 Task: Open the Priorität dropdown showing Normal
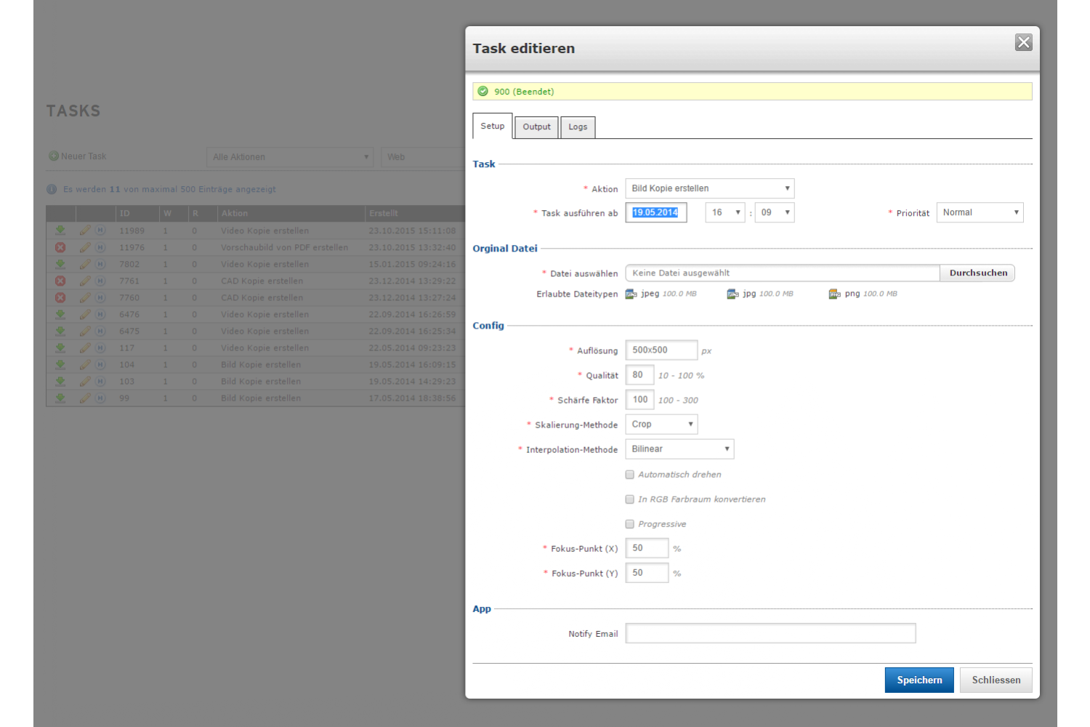coord(980,212)
